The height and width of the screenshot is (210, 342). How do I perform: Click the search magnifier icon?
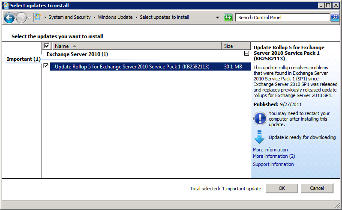click(x=335, y=18)
